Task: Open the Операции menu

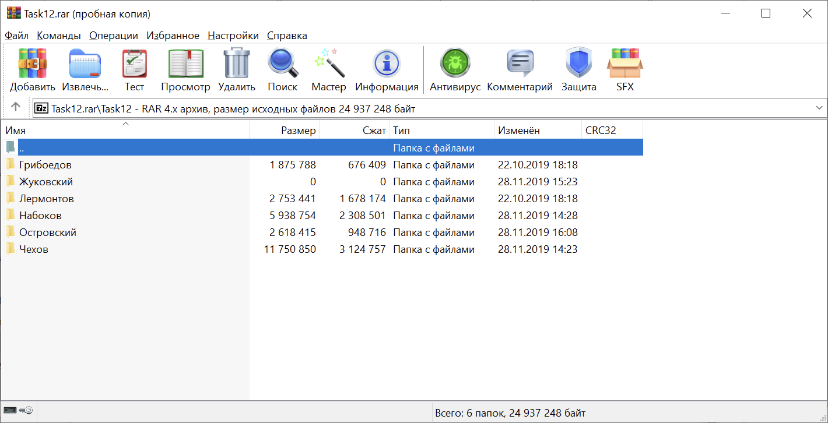Action: [x=114, y=36]
